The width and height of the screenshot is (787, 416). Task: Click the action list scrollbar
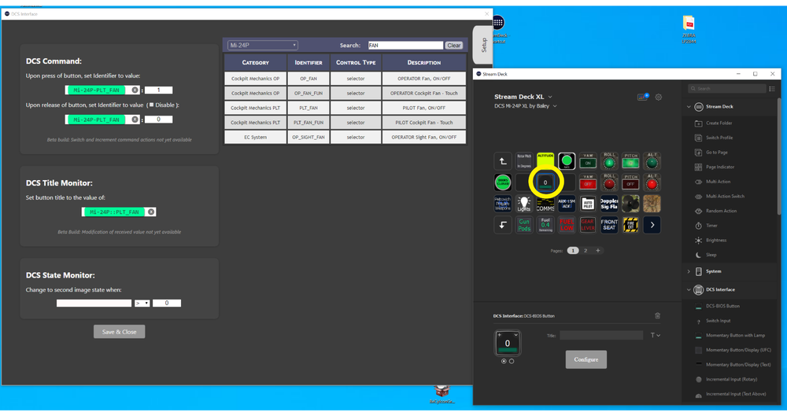[779, 156]
